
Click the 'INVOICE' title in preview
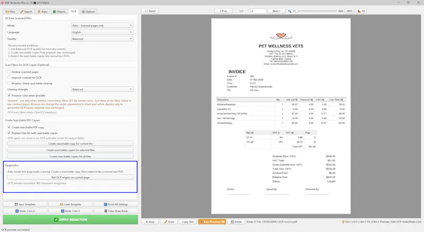(x=237, y=72)
